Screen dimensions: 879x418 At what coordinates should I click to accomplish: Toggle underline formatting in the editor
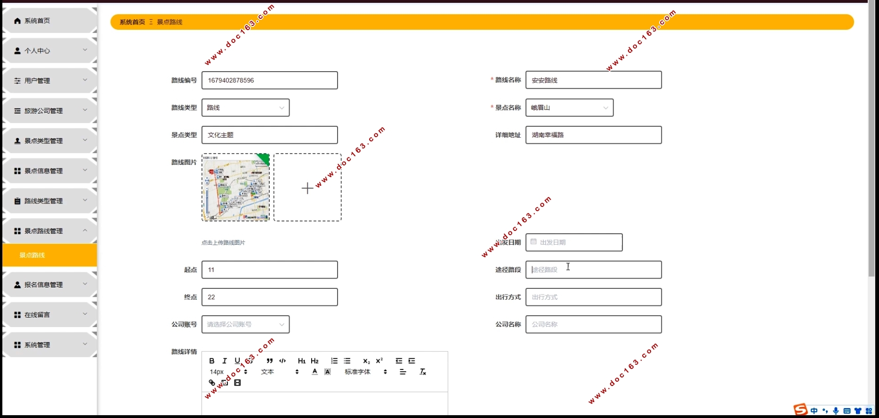(x=237, y=361)
